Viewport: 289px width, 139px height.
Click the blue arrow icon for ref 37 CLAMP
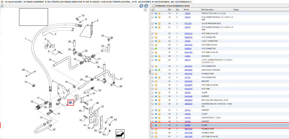(x=156, y=93)
